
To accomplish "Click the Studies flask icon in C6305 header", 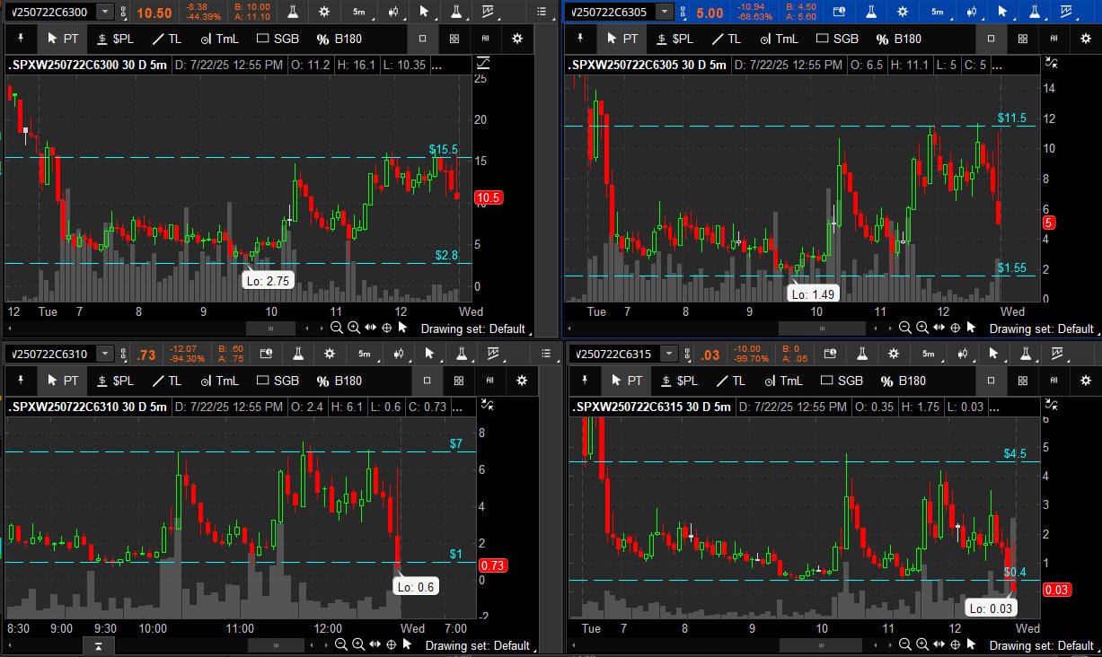I will click(x=870, y=12).
